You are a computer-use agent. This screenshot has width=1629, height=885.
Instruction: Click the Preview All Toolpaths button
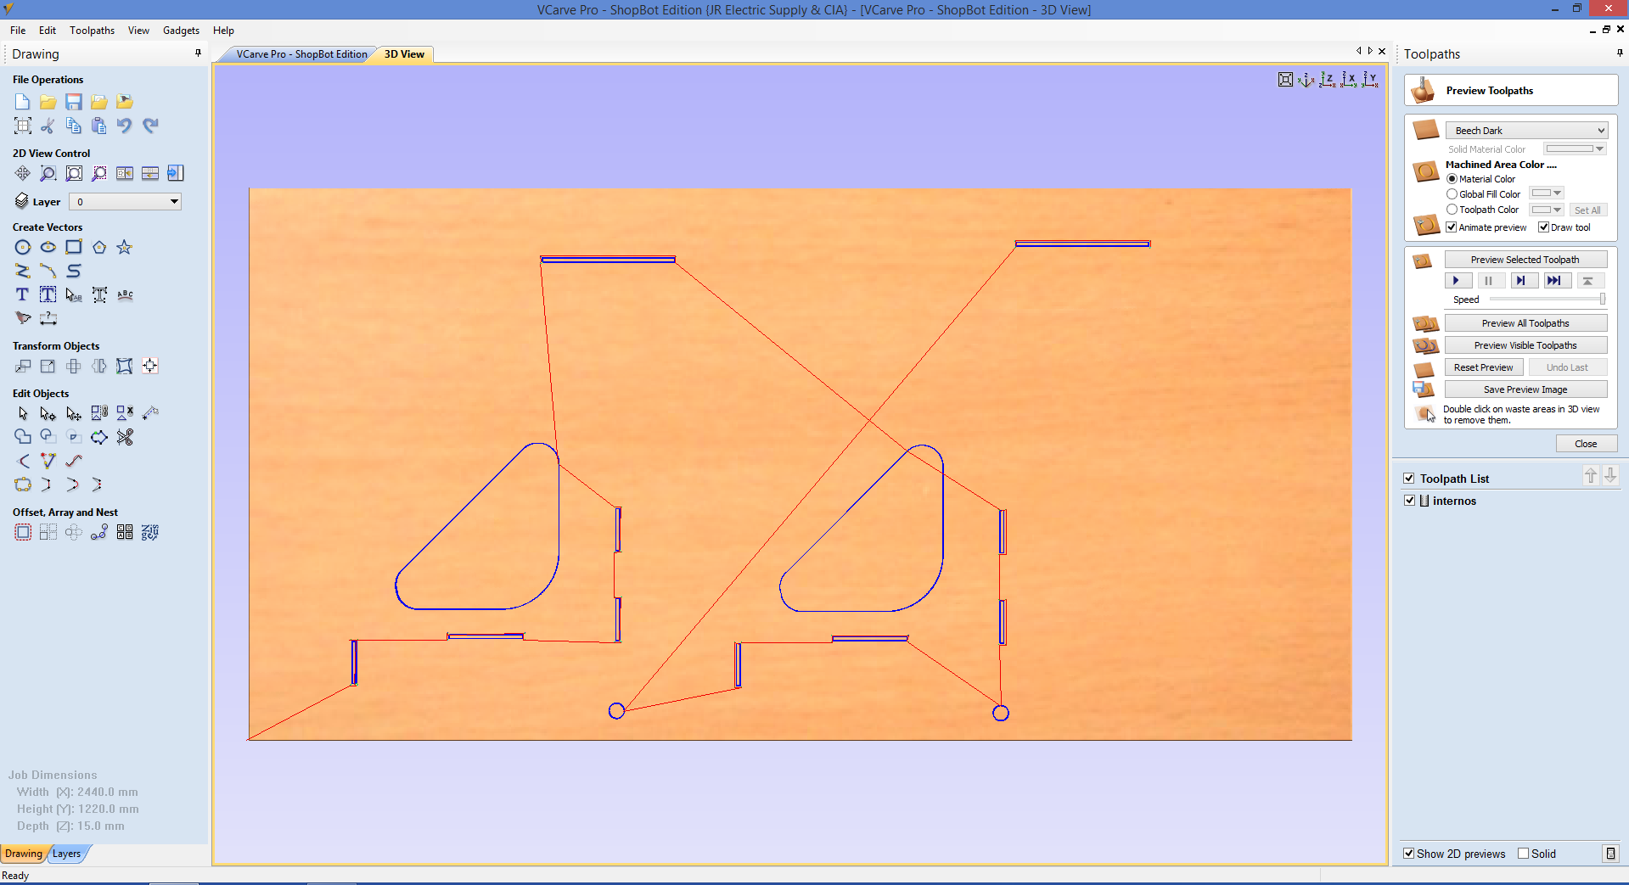tap(1525, 323)
